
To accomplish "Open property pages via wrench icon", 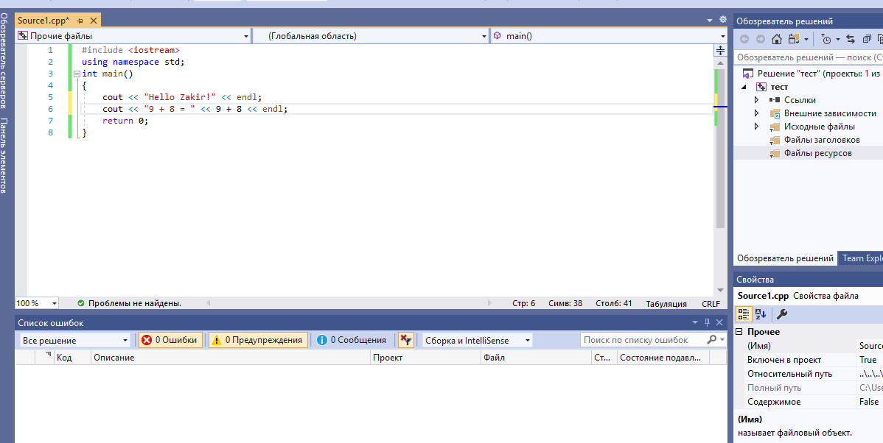I will click(782, 314).
